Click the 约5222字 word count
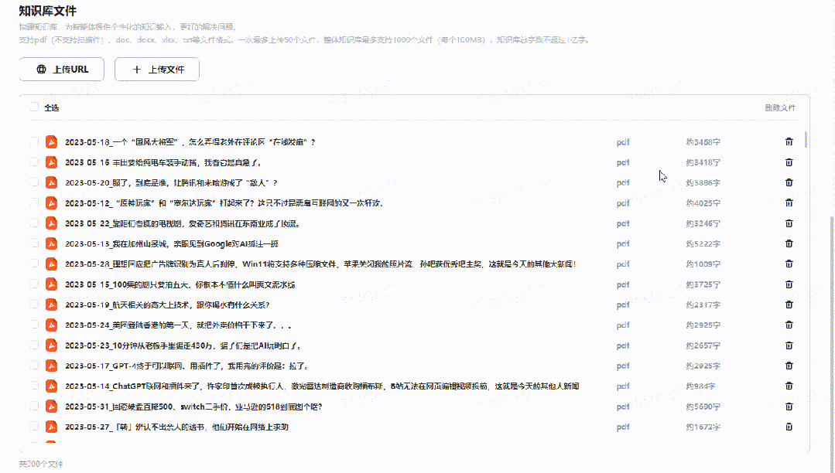The width and height of the screenshot is (835, 473). 703,244
